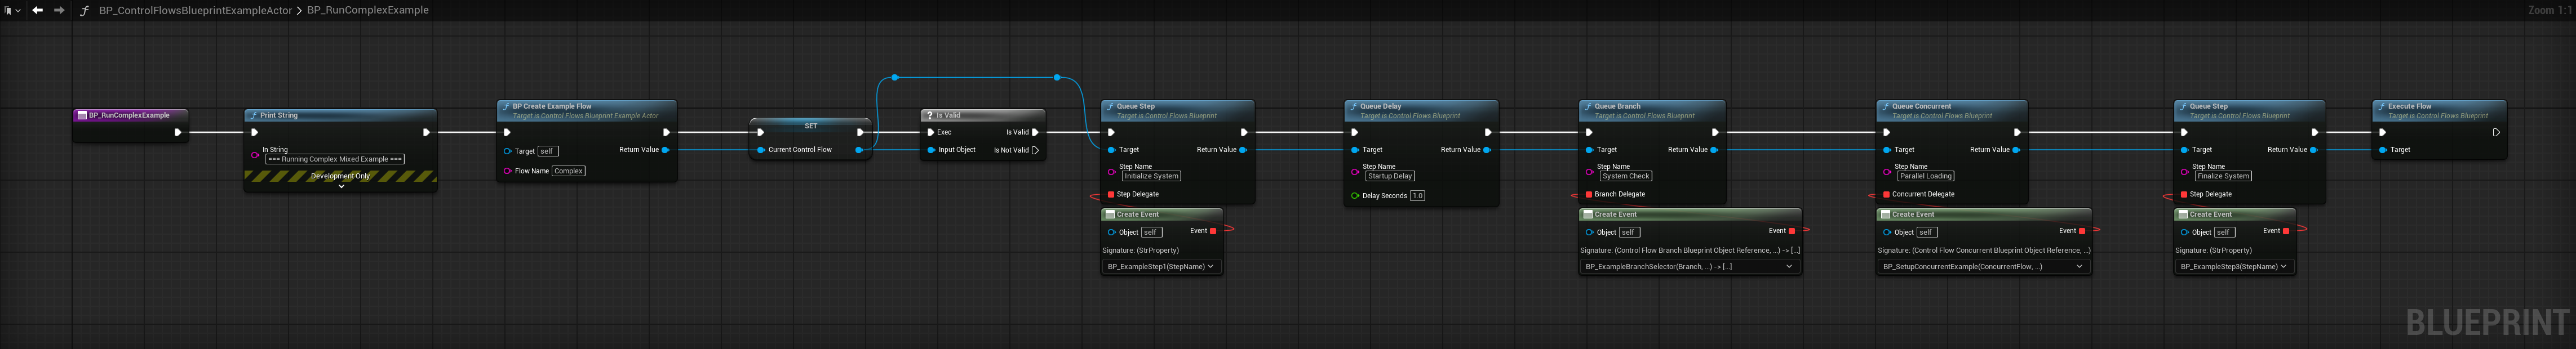The image size is (2576, 349).
Task: Click the Is Not Valid output exec pin
Action: pos(1035,150)
